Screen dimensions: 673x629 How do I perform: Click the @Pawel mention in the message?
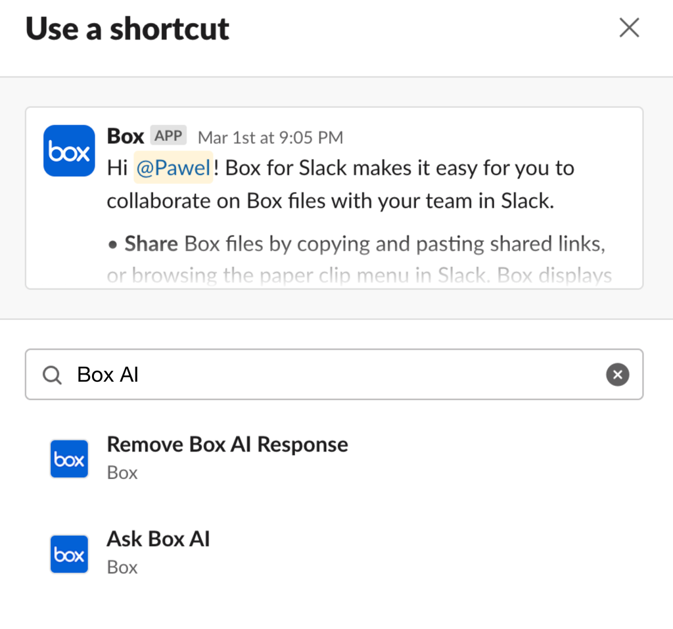[x=174, y=168]
